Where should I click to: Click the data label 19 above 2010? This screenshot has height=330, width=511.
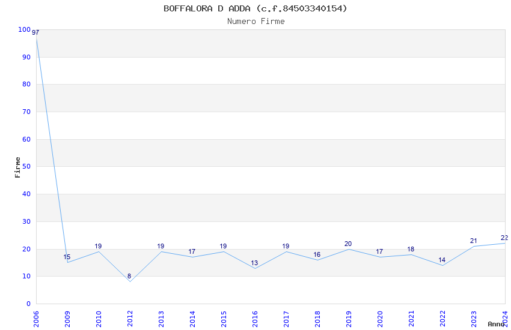(98, 246)
